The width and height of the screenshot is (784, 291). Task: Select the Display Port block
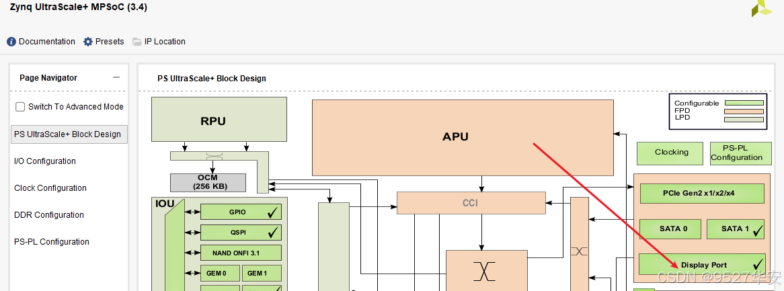702,264
